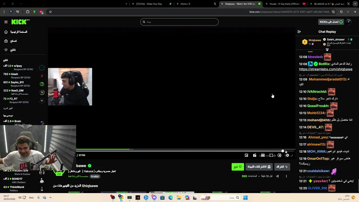Open RaeD_GM channel in sidebar
The image size is (359, 202).
pos(24,92)
